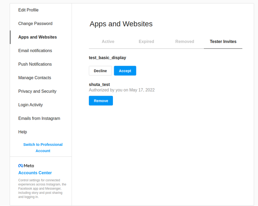Switch to the Removed tab
The image size is (258, 206).
(185, 41)
